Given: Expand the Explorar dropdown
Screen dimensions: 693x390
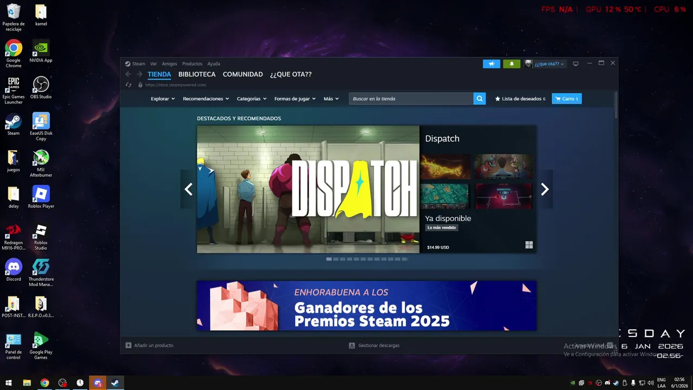Looking at the screenshot, I should coord(162,99).
